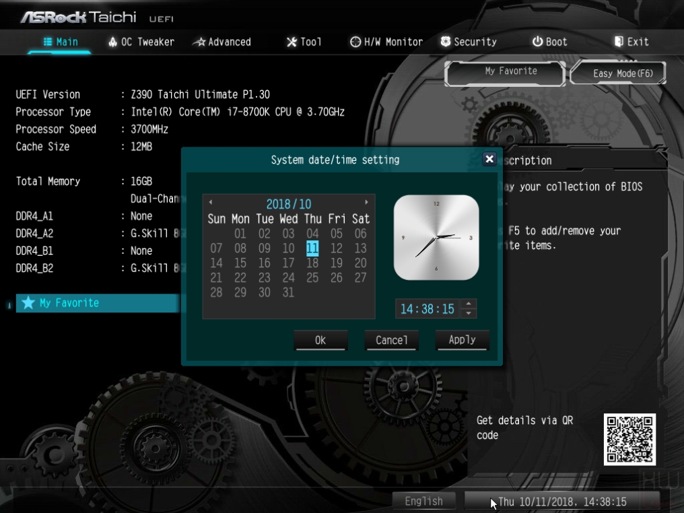This screenshot has width=684, height=513.
Task: Click the QR code image
Action: tap(629, 439)
